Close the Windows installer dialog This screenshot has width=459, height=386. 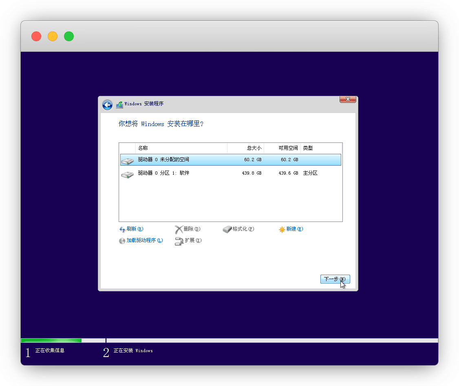click(348, 99)
